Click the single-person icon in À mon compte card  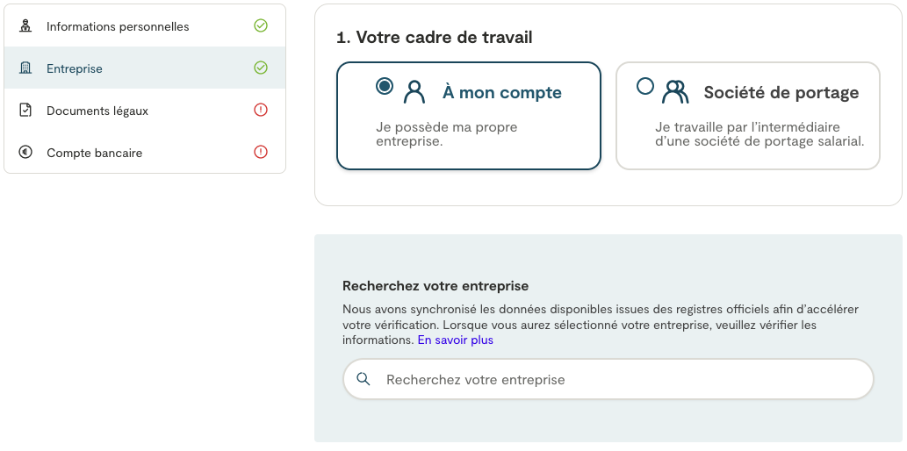click(x=414, y=92)
